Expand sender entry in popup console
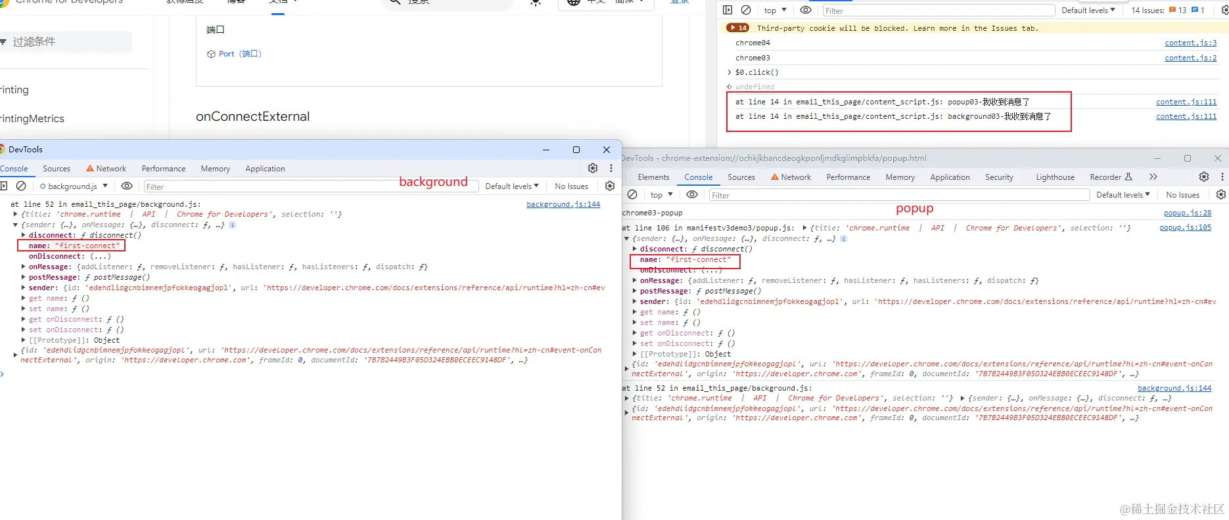Image resolution: width=1229 pixels, height=520 pixels. click(x=635, y=301)
